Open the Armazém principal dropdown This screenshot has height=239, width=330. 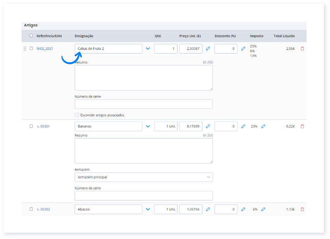(x=144, y=177)
